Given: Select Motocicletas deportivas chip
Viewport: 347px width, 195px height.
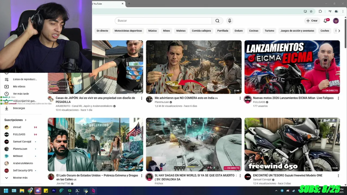Looking at the screenshot, I should pos(128,31).
